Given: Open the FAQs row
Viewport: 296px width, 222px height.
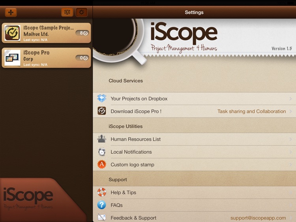Looking at the screenshot, I should click(195, 205).
